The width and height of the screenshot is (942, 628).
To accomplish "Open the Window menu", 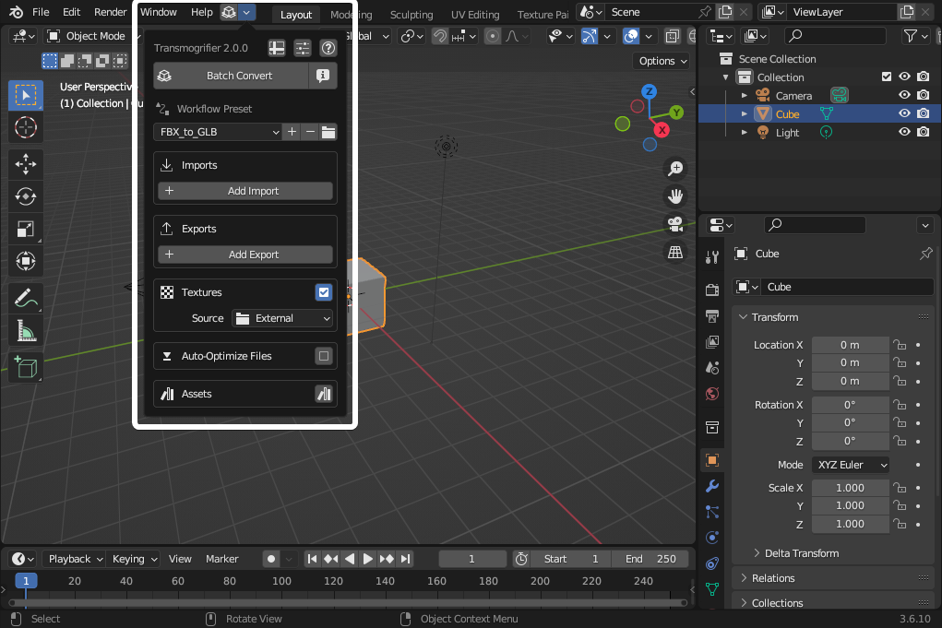I will 159,12.
